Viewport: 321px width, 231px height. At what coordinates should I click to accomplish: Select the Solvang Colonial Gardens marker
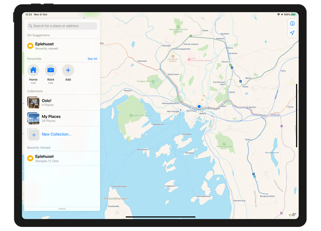coord(178,26)
